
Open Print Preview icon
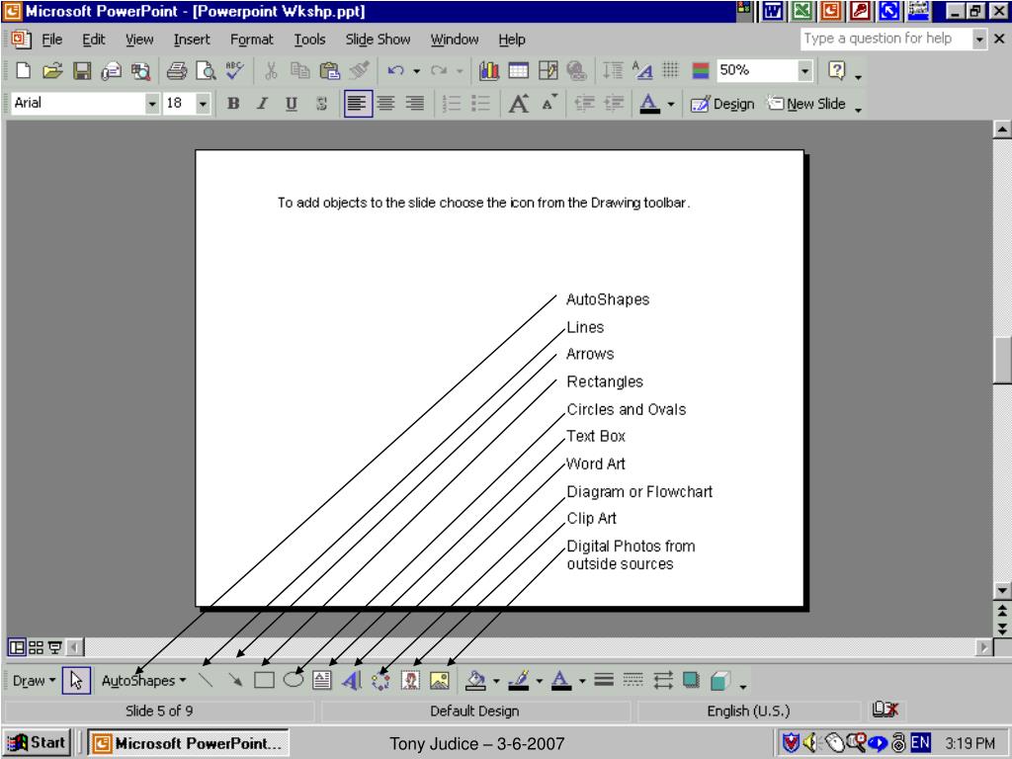click(x=206, y=70)
